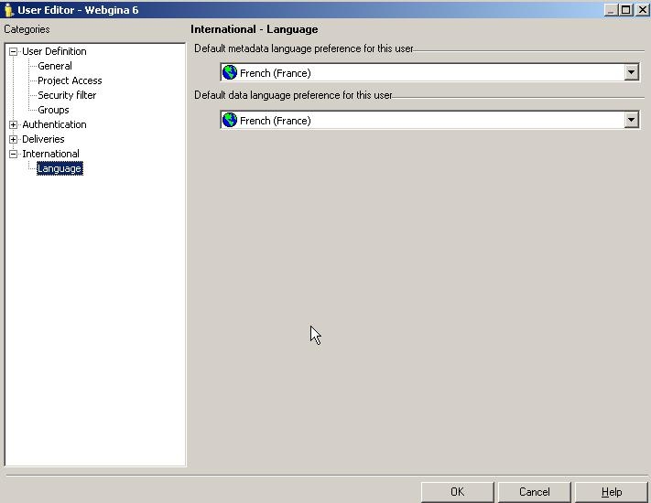Collapse the User Definition tree node
Screen dimensions: 651x503
click(x=14, y=51)
